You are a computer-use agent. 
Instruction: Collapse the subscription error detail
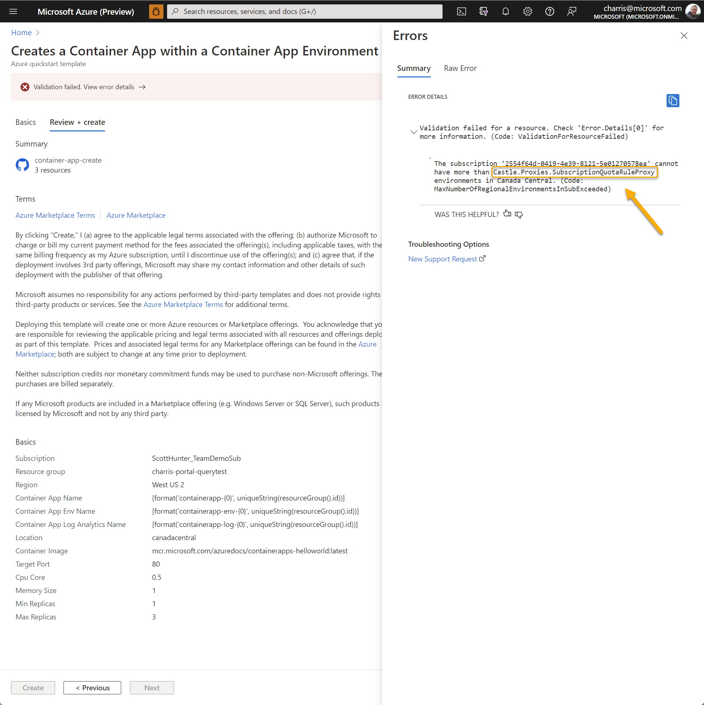pos(430,159)
